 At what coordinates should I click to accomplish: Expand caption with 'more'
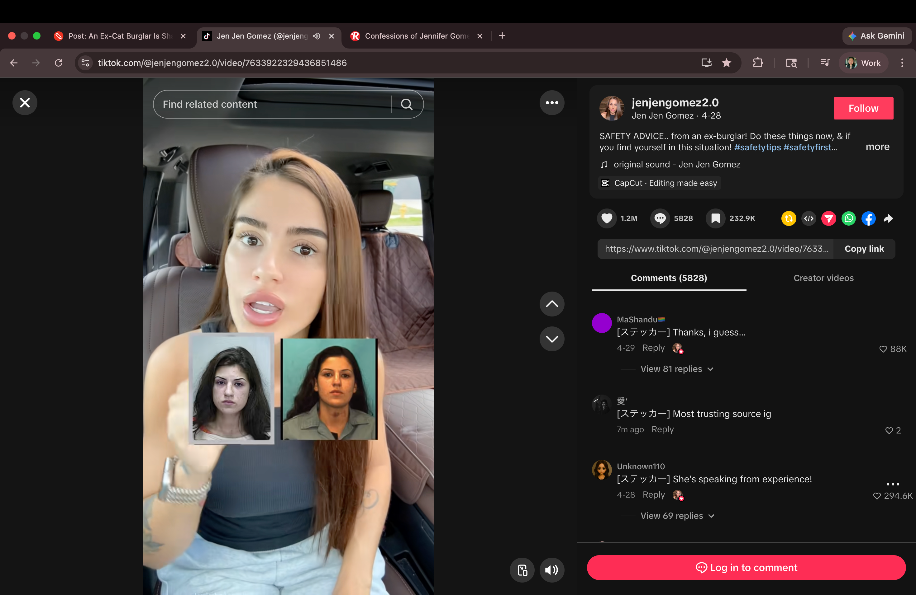tap(877, 147)
